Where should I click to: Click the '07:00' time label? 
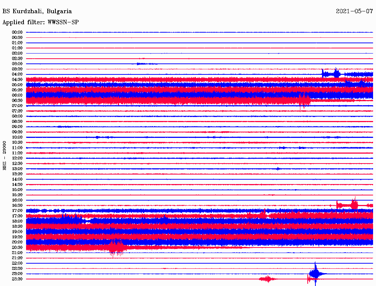click(17, 106)
